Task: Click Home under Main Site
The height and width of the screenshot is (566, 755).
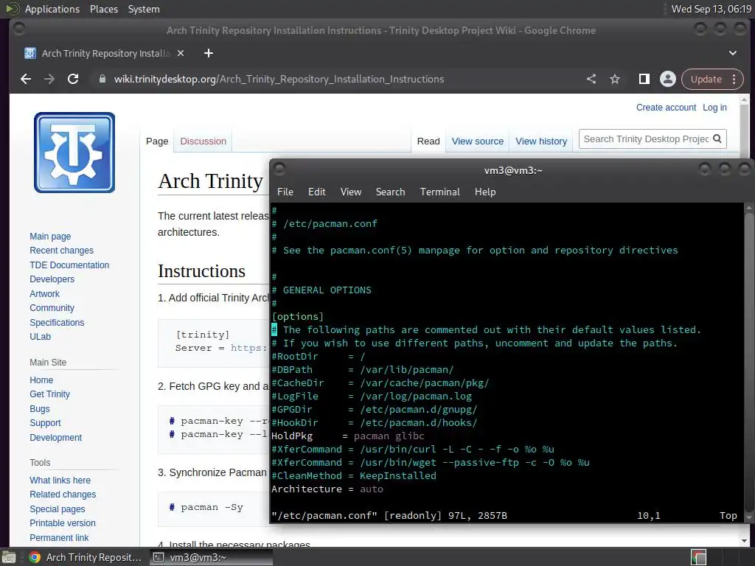Action: click(41, 380)
